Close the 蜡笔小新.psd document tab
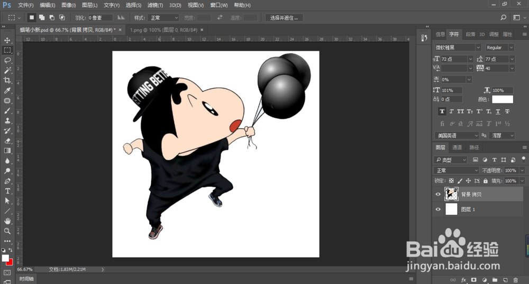Image resolution: width=529 pixels, height=284 pixels. click(120, 30)
